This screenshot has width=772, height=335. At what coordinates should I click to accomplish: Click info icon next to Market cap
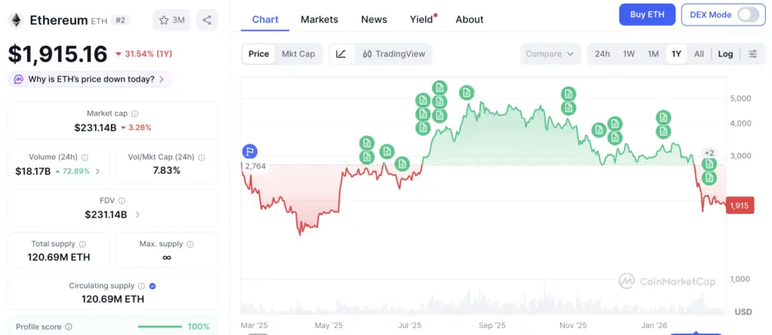(x=135, y=113)
